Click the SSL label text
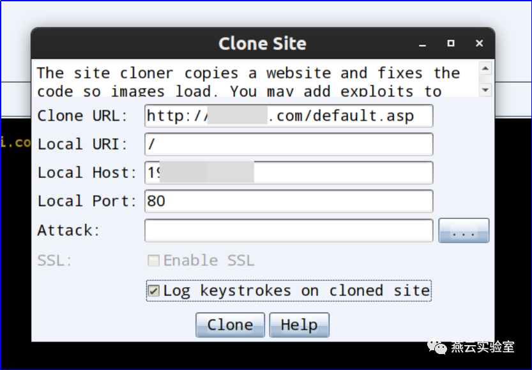The height and width of the screenshot is (370, 532). click(55, 260)
